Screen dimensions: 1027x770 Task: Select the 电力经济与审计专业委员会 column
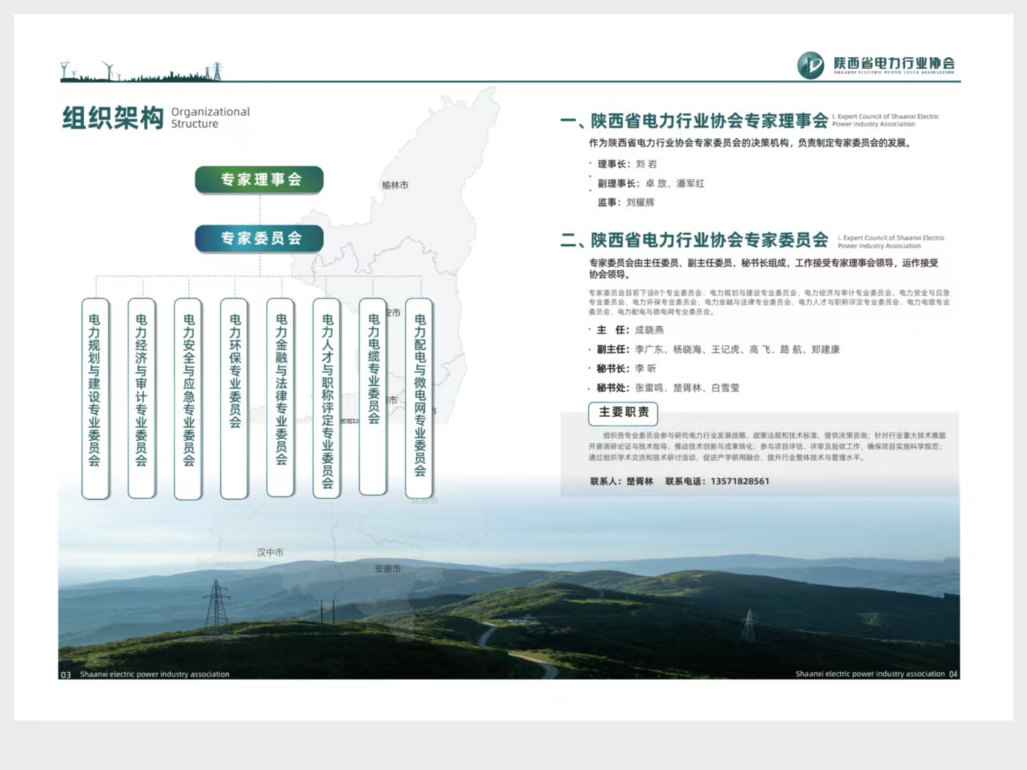[141, 399]
